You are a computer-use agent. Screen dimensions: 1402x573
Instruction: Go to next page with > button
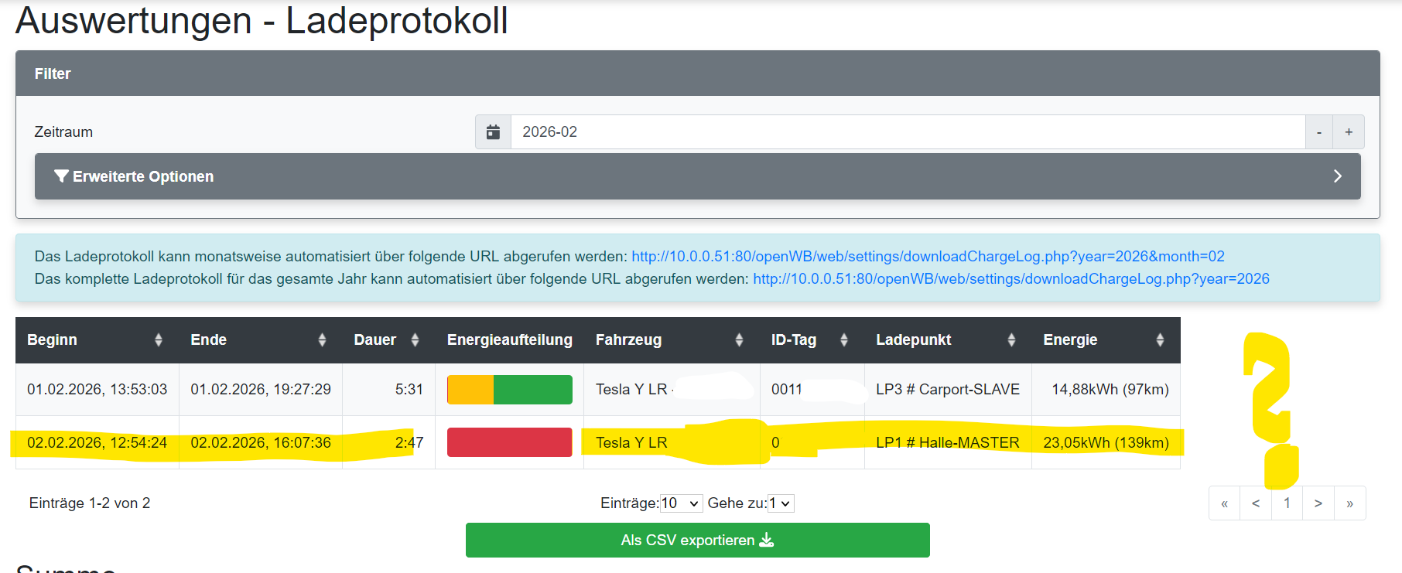(1318, 503)
